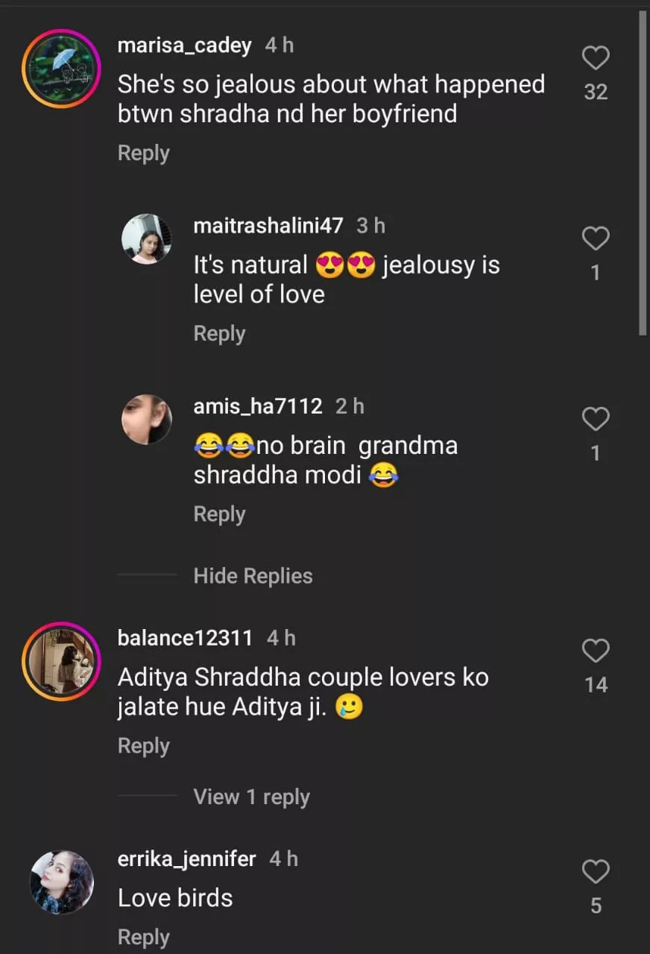Collapse replies with Hide Replies
Image resolution: width=650 pixels, height=954 pixels.
pyautogui.click(x=253, y=575)
